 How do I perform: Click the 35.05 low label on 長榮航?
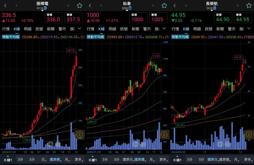tap(180, 125)
